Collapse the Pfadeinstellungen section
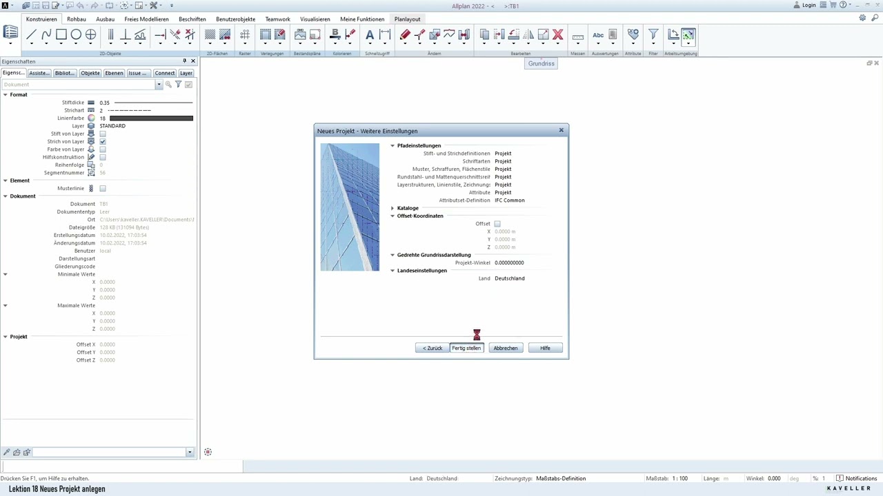 point(393,146)
